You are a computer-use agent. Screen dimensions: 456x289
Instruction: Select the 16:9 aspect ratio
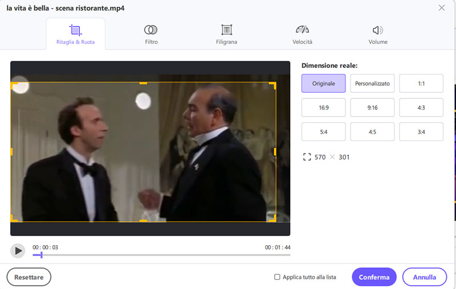[x=323, y=108]
